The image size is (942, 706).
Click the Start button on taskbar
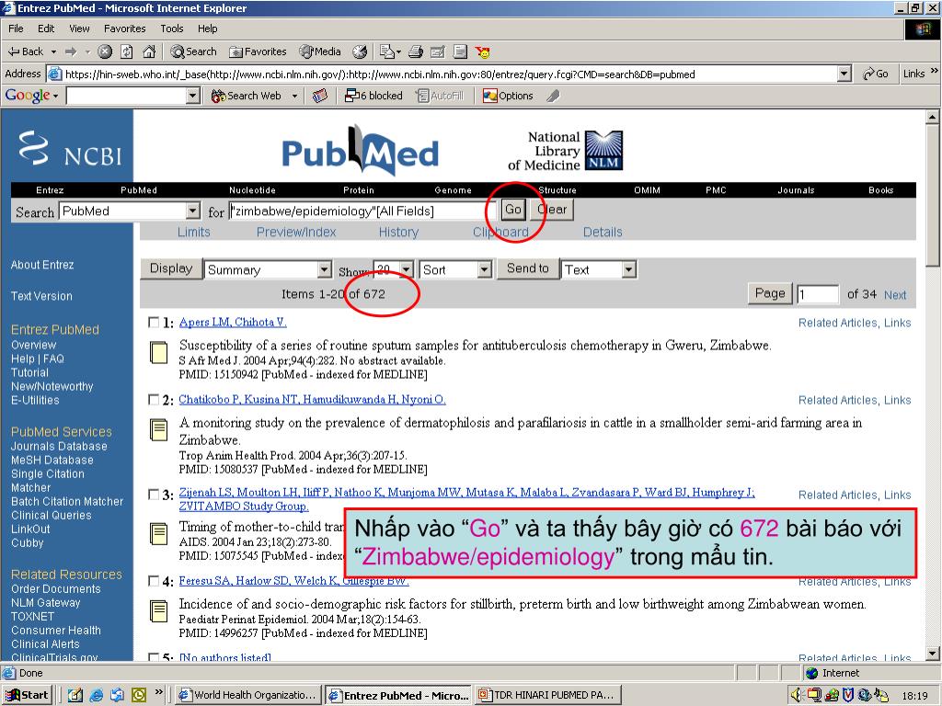[x=27, y=695]
